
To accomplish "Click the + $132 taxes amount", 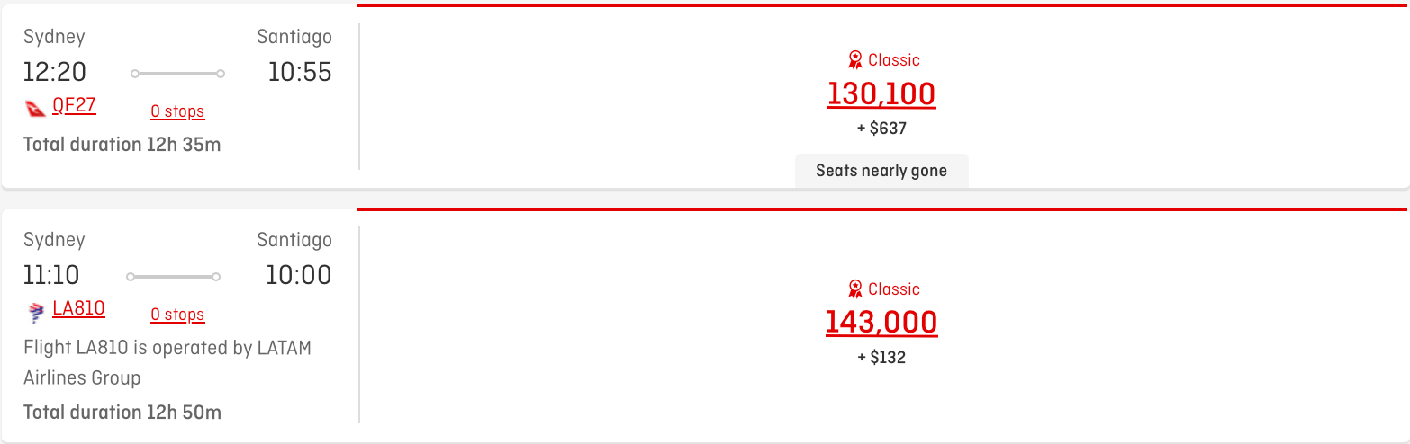I will click(881, 358).
